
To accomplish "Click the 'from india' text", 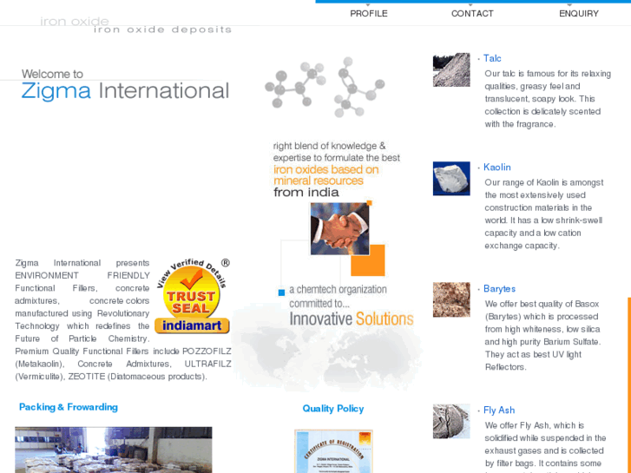I will point(306,193).
